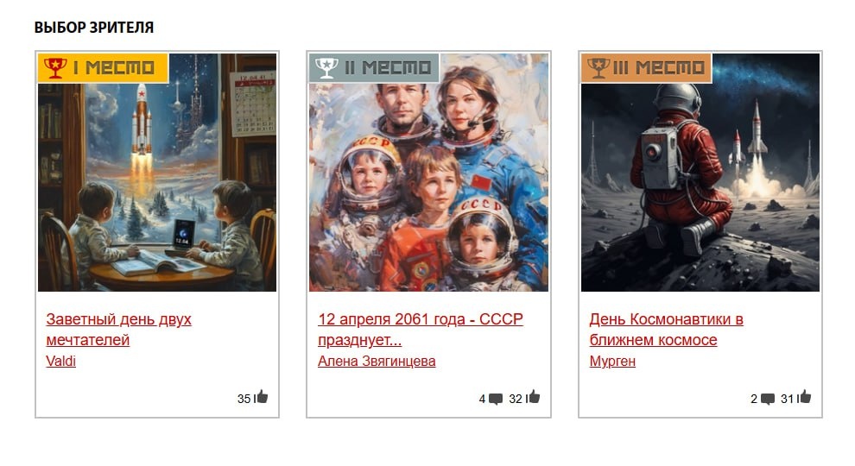Open 'День Космонавтики в ближнем космосе' link
This screenshot has height=466, width=855.
coord(667,329)
